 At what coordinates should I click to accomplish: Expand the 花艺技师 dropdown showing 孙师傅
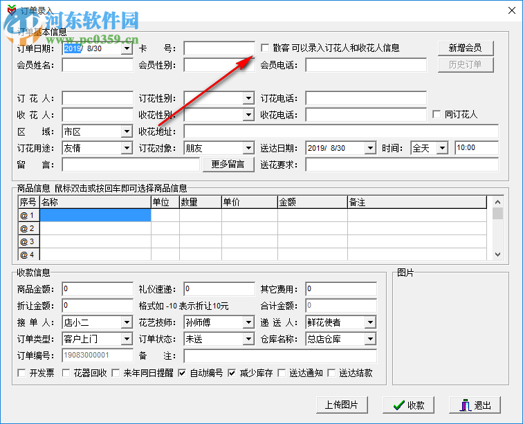tap(248, 322)
